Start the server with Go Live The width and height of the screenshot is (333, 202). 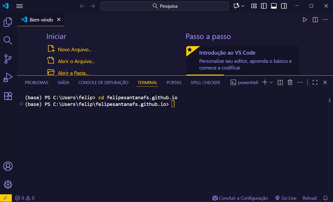[x=286, y=198]
